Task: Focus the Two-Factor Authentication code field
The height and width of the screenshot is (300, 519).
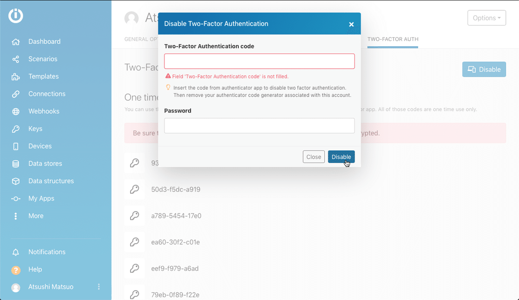Action: pyautogui.click(x=259, y=61)
